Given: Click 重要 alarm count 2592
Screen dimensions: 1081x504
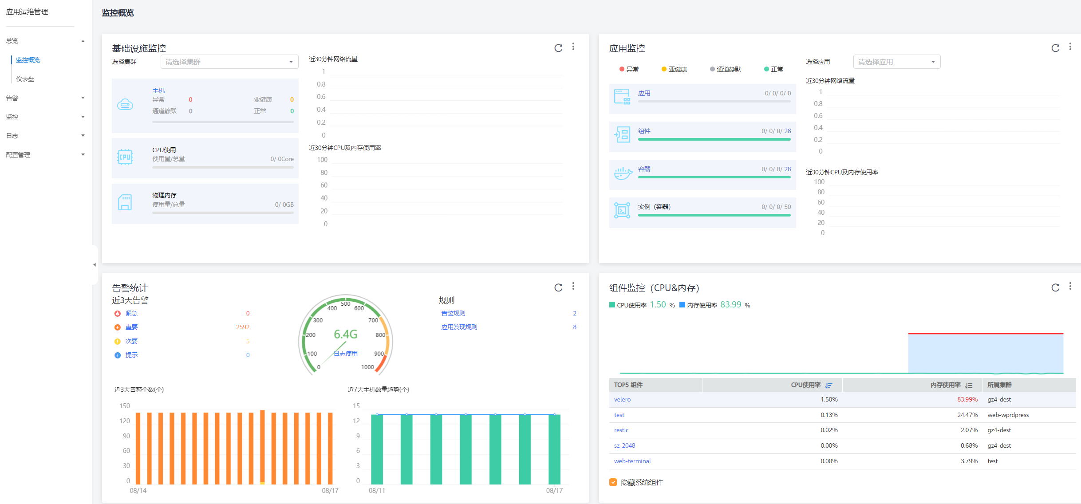Looking at the screenshot, I should [x=243, y=327].
